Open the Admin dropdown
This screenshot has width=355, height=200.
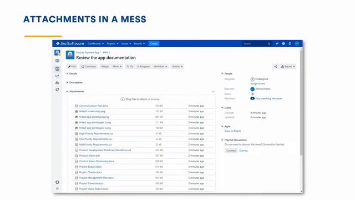[177, 67]
